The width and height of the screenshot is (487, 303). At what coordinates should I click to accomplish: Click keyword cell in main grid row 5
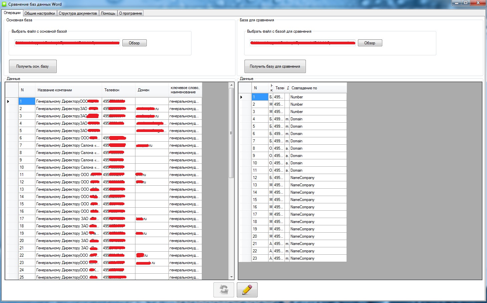(185, 131)
